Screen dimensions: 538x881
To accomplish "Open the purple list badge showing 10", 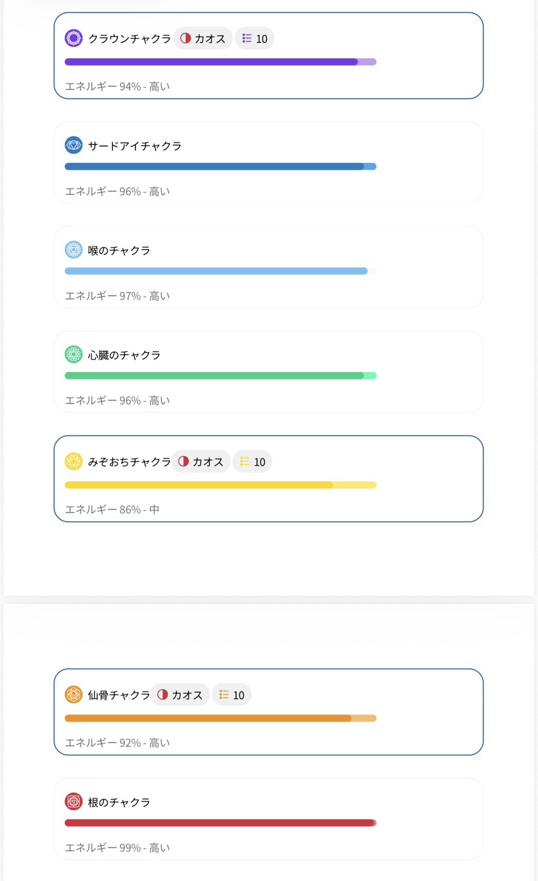I will click(x=254, y=38).
